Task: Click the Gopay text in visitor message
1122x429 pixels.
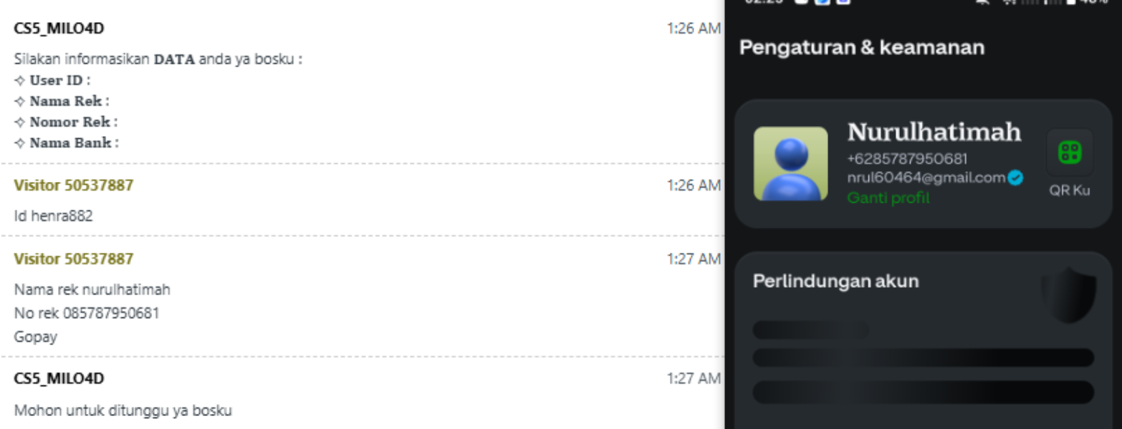Action: [x=36, y=337]
